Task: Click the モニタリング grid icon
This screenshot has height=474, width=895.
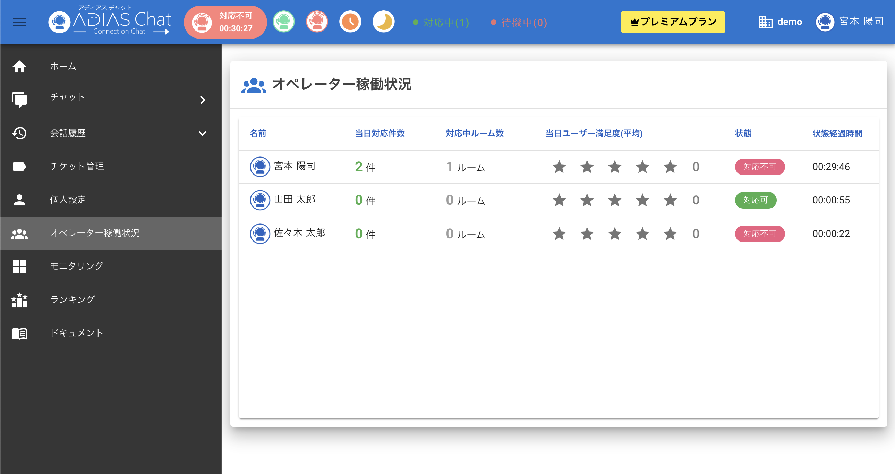Action: 19,266
